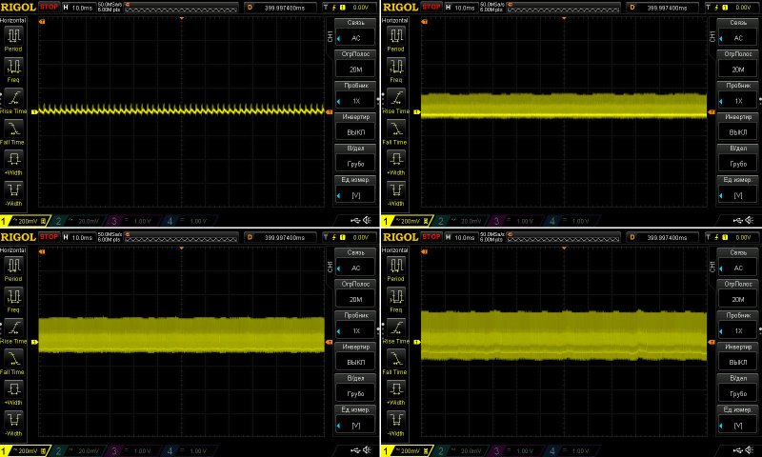Select Period measurement icon in top-left scope
The width and height of the screenshot is (762, 457).
click(x=13, y=38)
